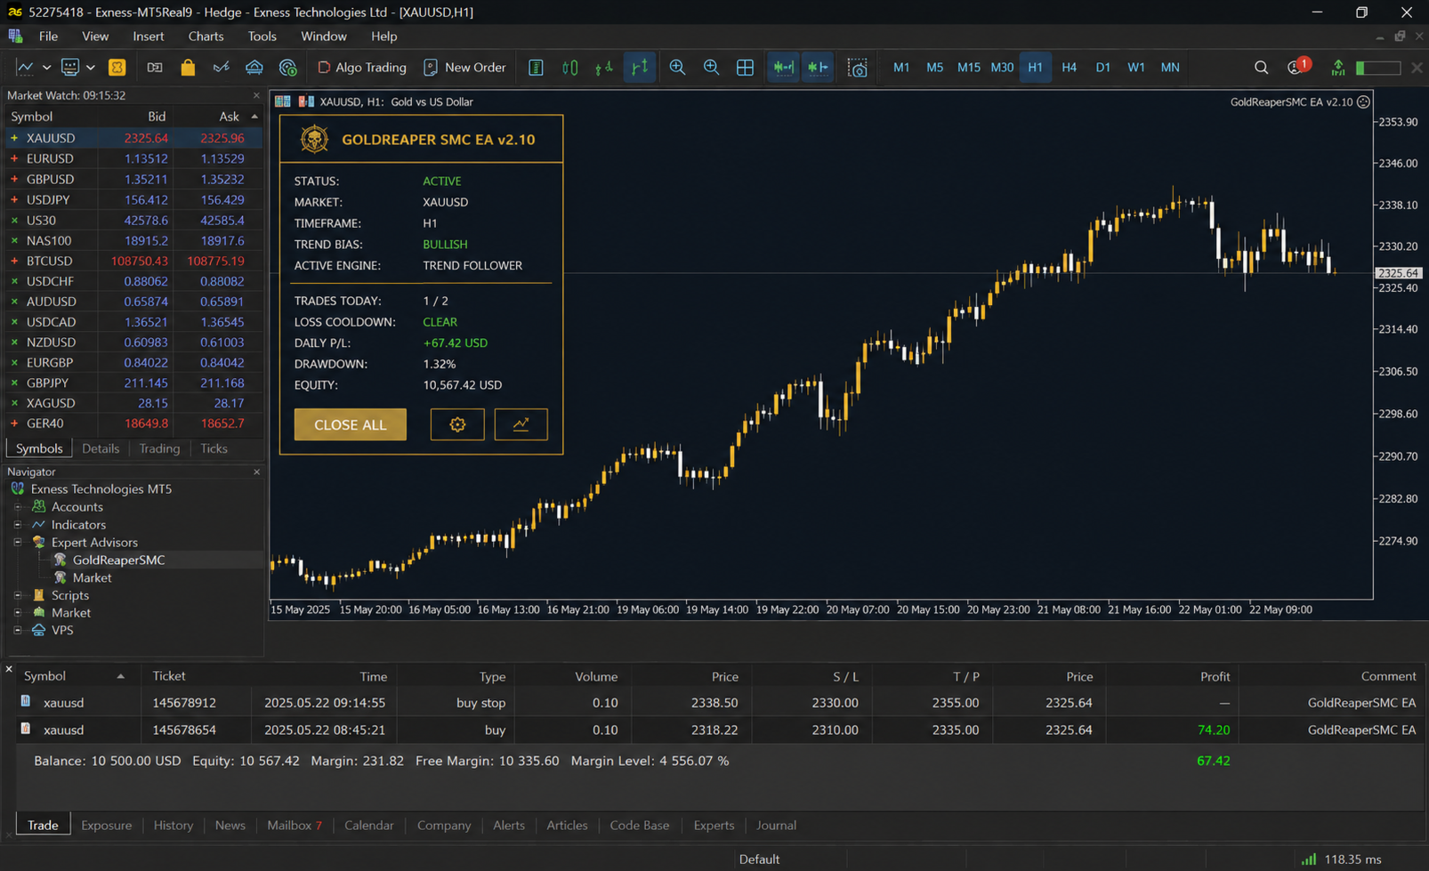
Task: Select the D1 timeframe
Action: 1102,68
